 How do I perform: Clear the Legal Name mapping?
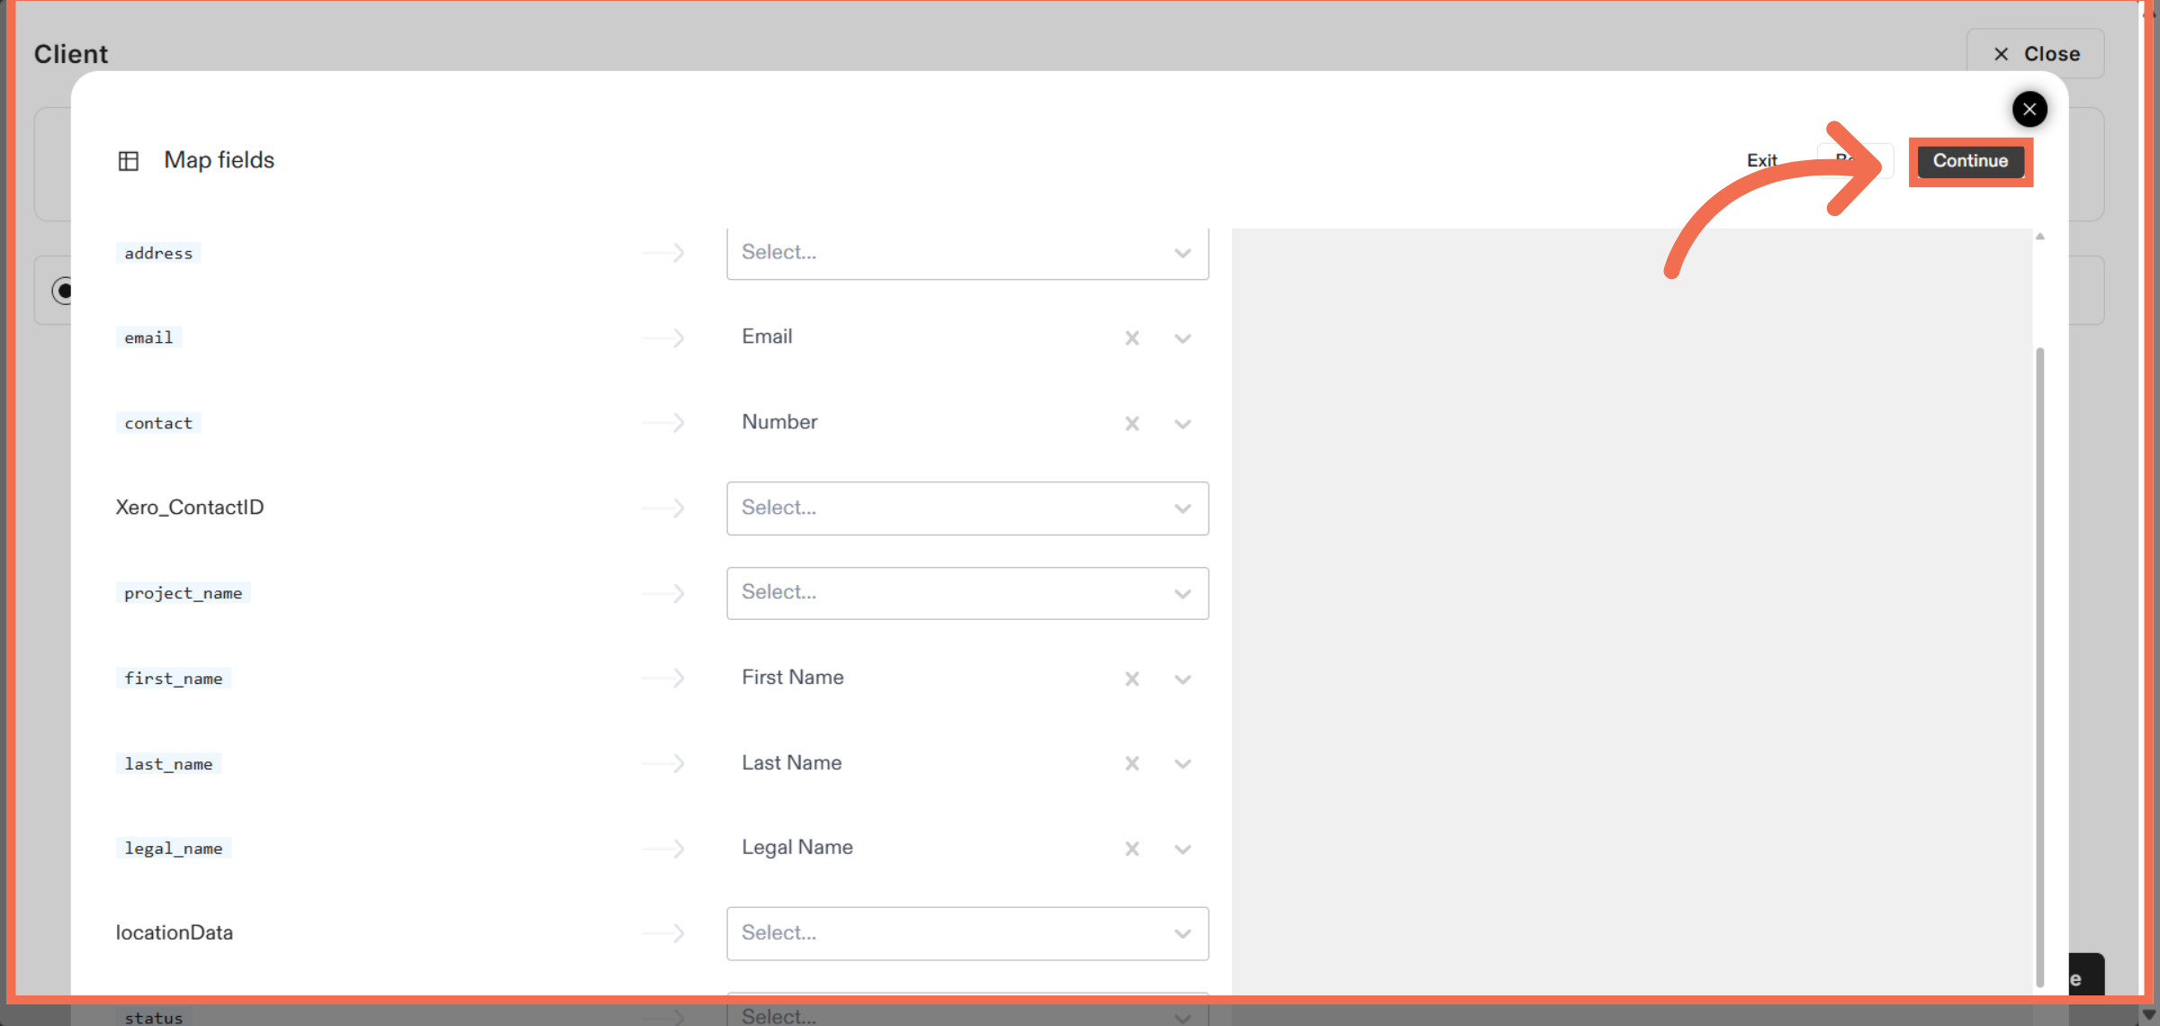1131,848
